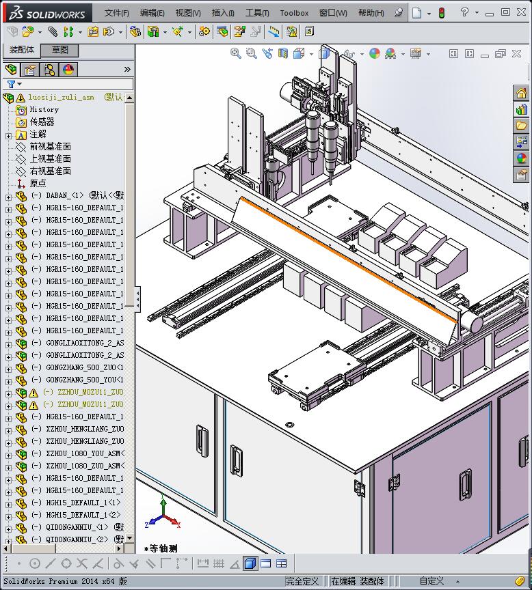This screenshot has width=532, height=590.
Task: Click the Previous View icon
Action: coord(267,53)
